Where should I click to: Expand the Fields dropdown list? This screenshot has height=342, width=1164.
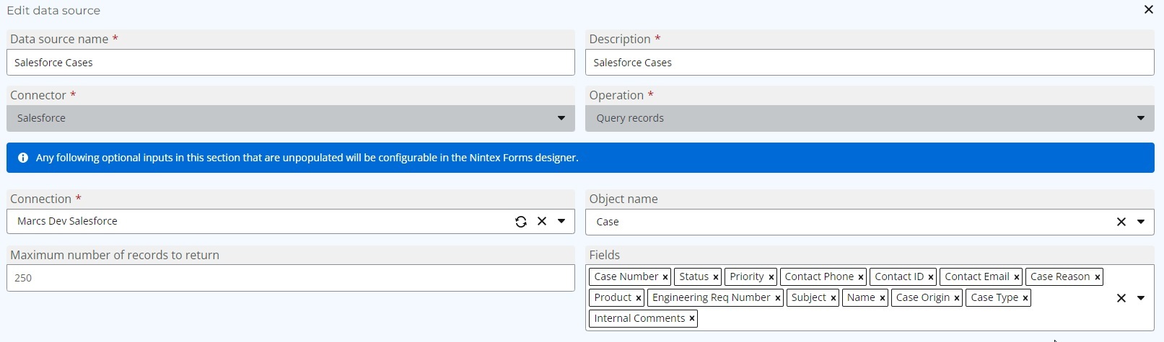click(x=1141, y=298)
